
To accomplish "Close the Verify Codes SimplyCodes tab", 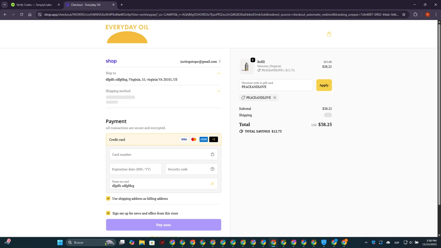I will click(x=59, y=5).
